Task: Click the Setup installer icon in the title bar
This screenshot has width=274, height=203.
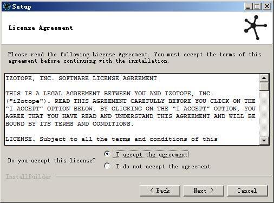Action: 7,6
